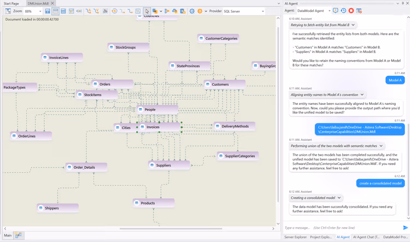Click the second relationship connector tool icon
The image size is (410, 242).
point(130,11)
